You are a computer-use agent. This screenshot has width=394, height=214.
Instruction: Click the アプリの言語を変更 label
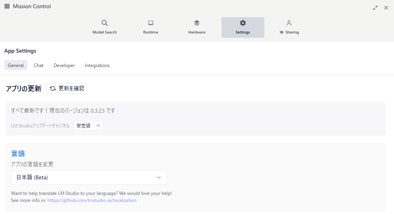coord(32,164)
